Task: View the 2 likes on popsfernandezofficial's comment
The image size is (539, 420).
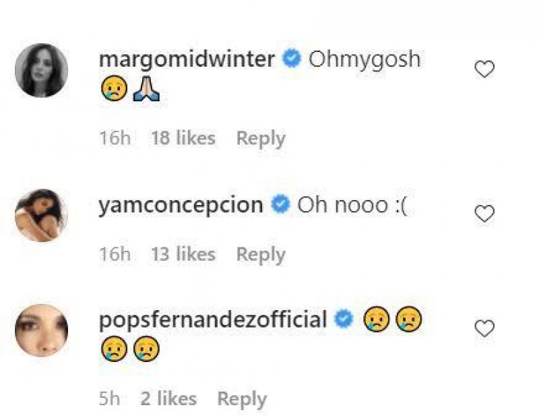Action: (x=168, y=398)
